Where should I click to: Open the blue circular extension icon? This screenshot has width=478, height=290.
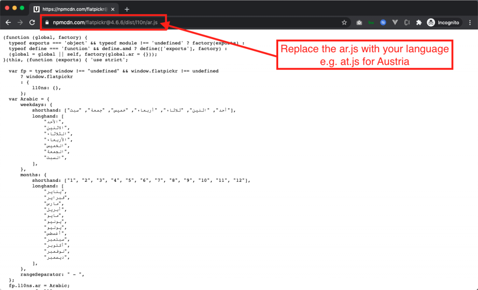click(x=383, y=22)
